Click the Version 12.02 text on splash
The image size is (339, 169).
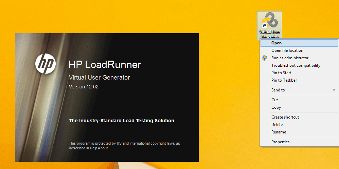84,87
